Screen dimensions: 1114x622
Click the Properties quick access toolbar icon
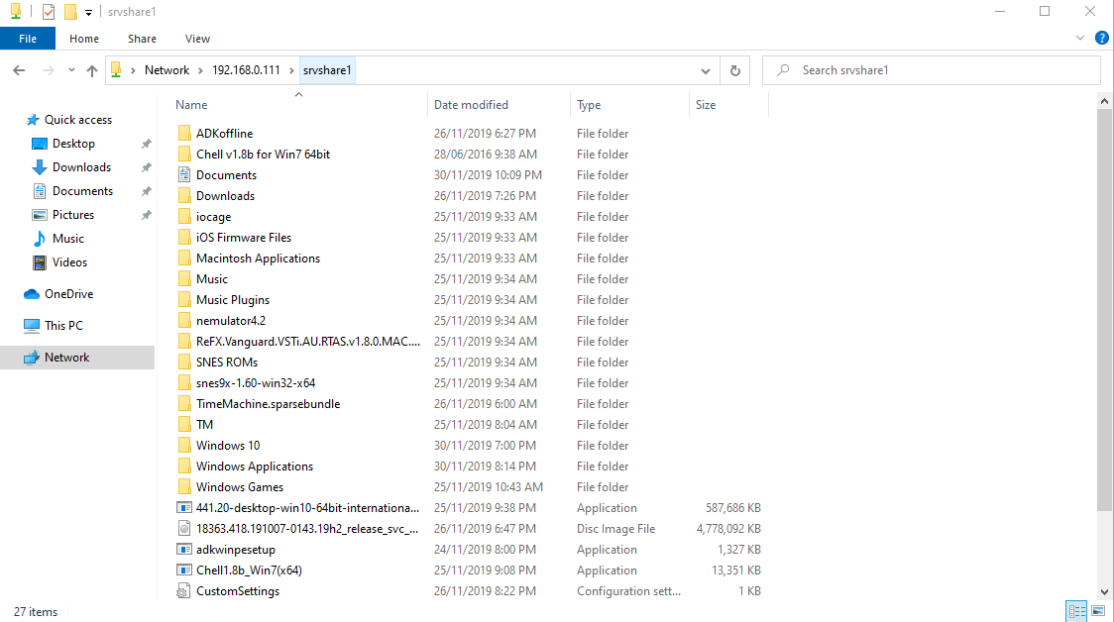coord(49,11)
